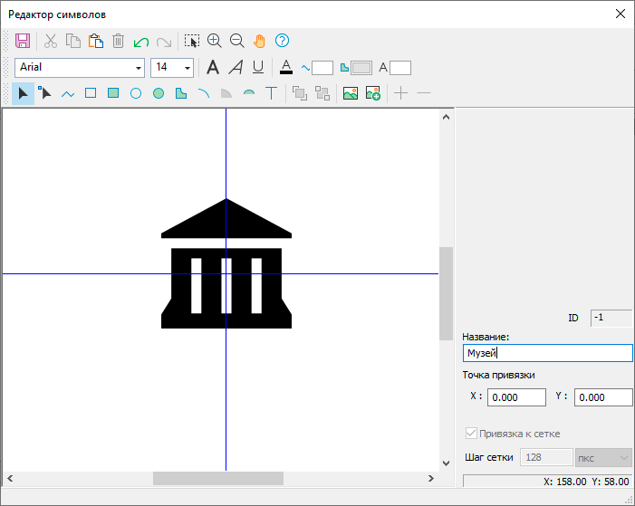Viewport: 635px width, 506px height.
Task: Click the greyed Redo arrow icon
Action: point(164,42)
